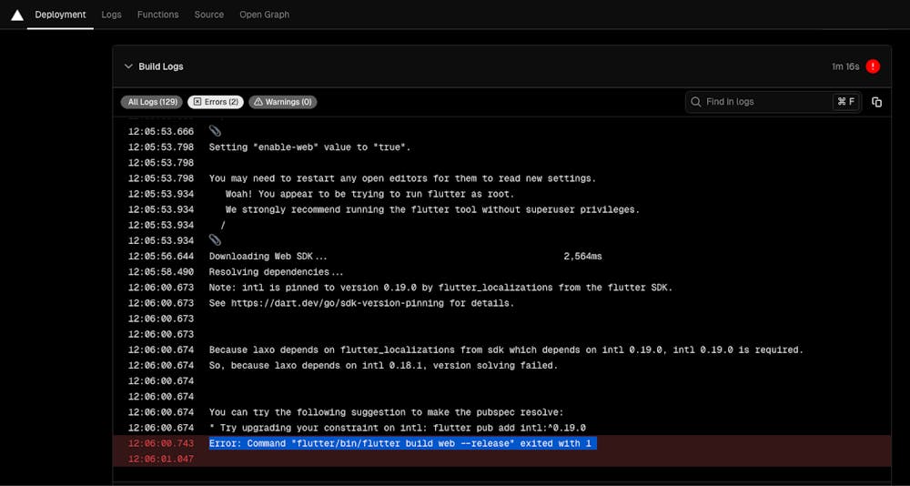This screenshot has height=486, width=910.
Task: Click the red build error status icon
Action: (873, 66)
